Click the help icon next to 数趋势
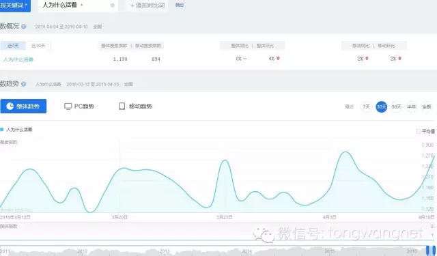437x256 pixels. (x=24, y=84)
